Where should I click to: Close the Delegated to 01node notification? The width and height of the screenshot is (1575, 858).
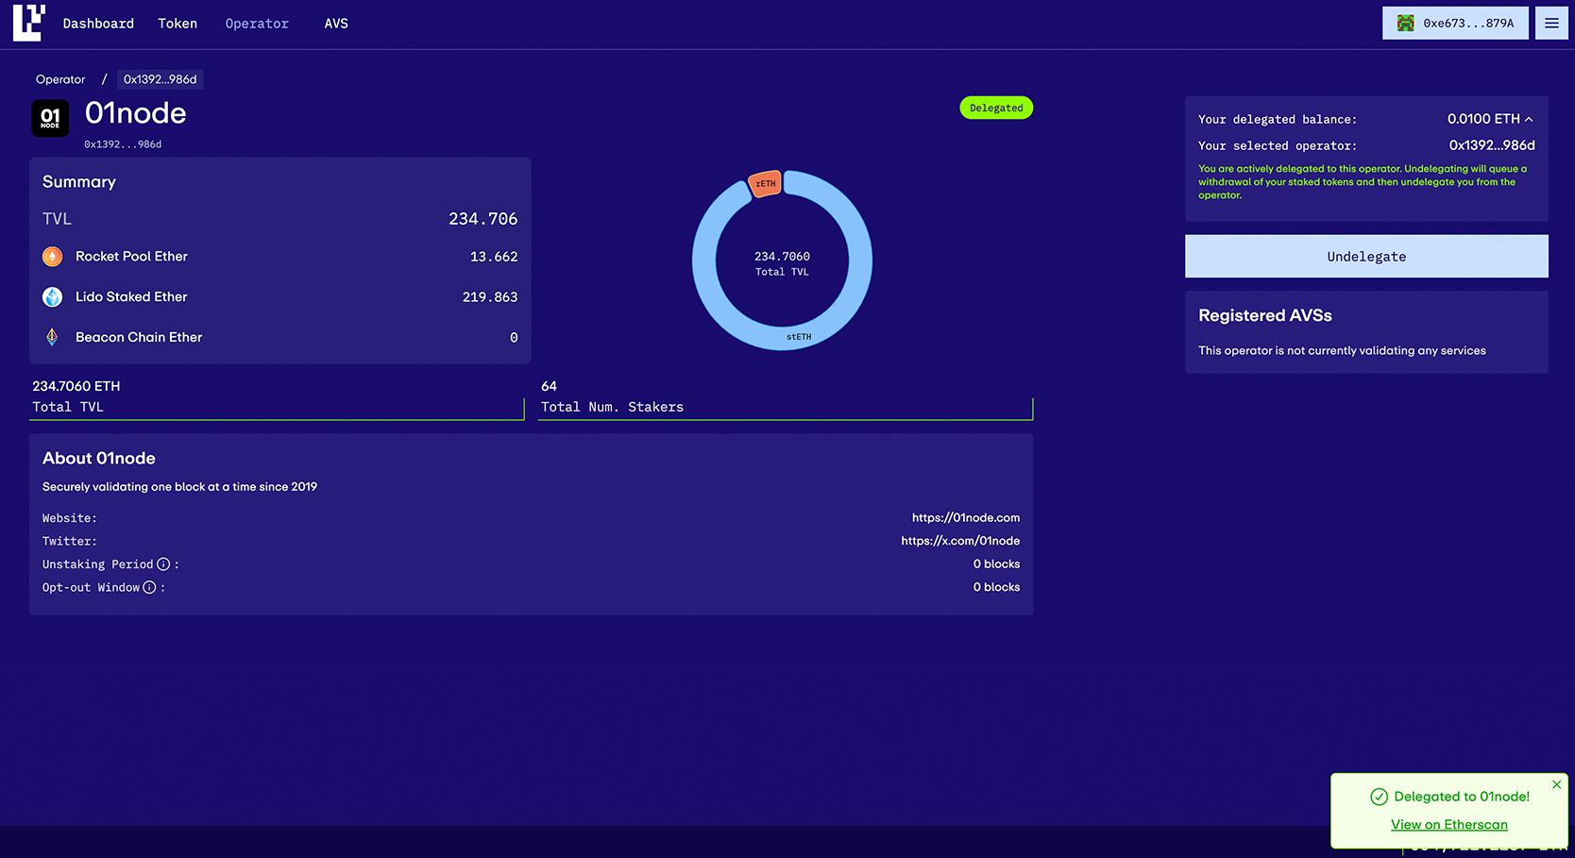pos(1556,784)
